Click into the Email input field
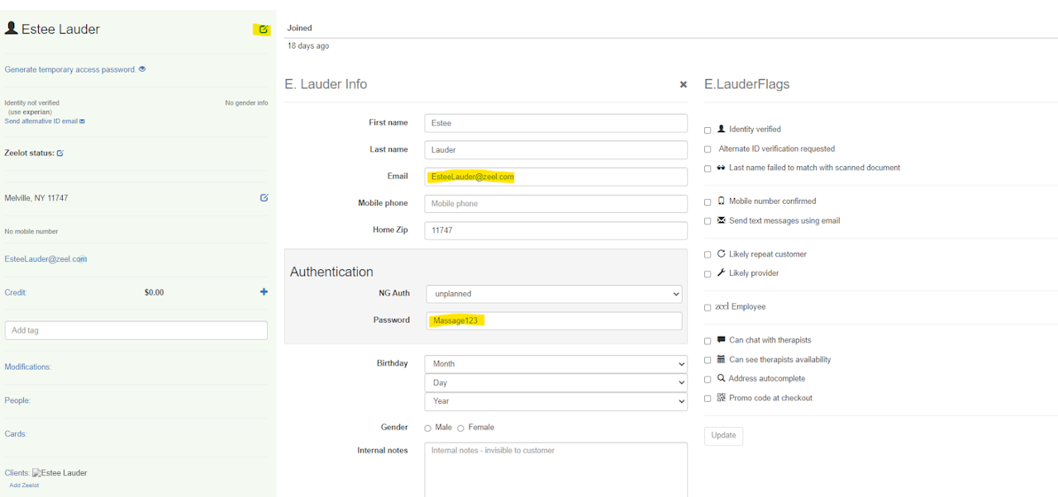The image size is (1058, 497). pos(555,177)
